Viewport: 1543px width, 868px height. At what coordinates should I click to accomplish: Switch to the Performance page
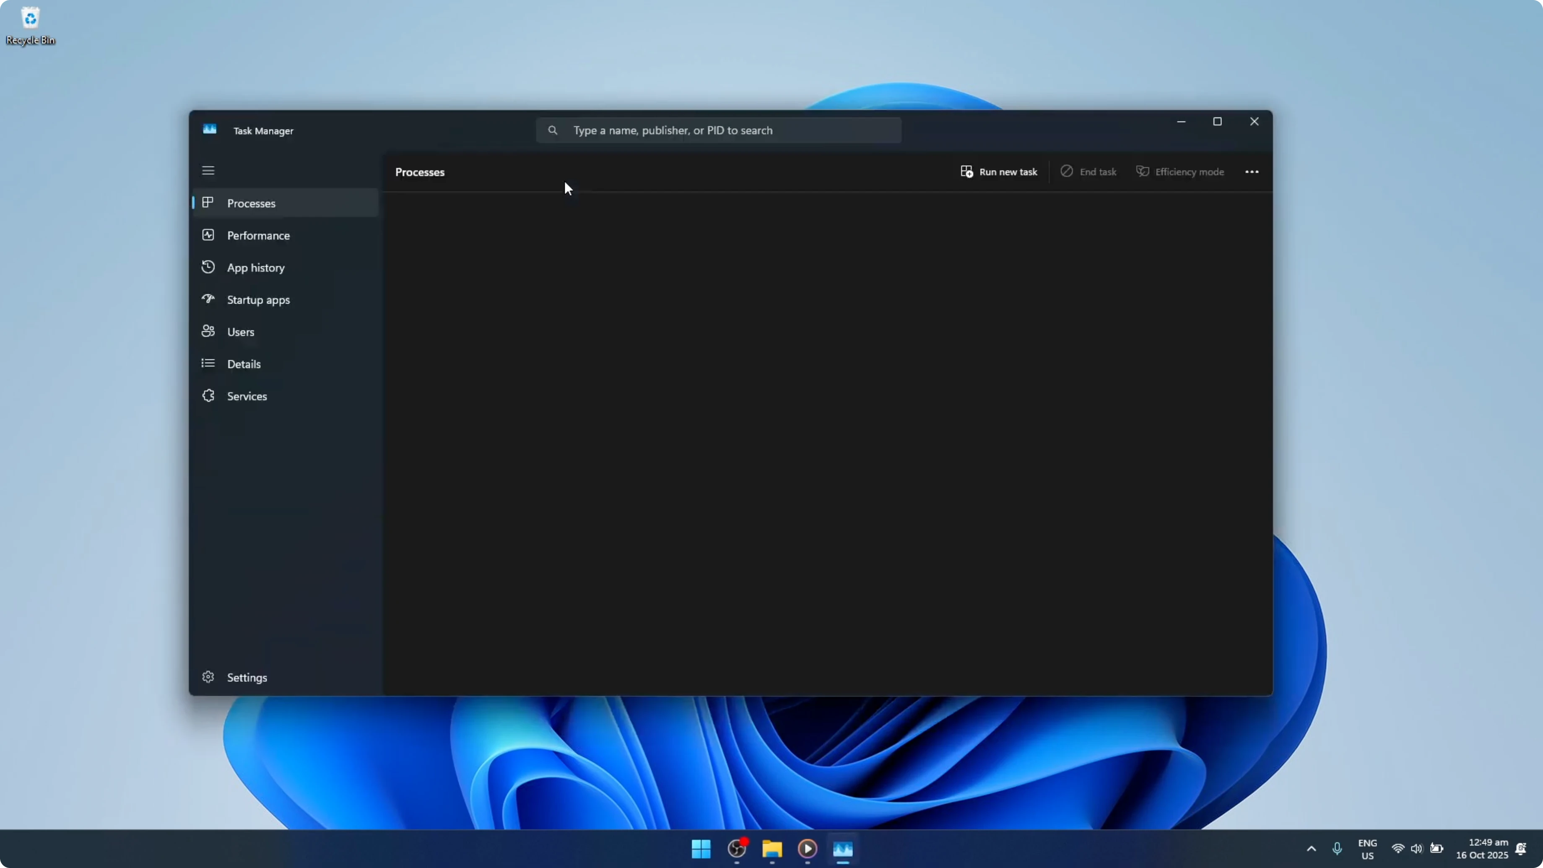[285, 235]
